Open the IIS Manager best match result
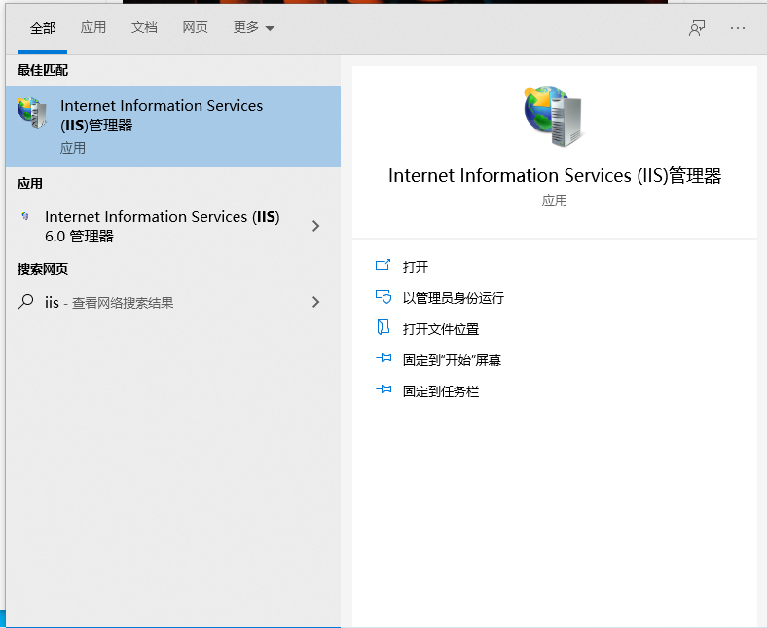 173,127
